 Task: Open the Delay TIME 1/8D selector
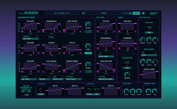tap(149, 28)
